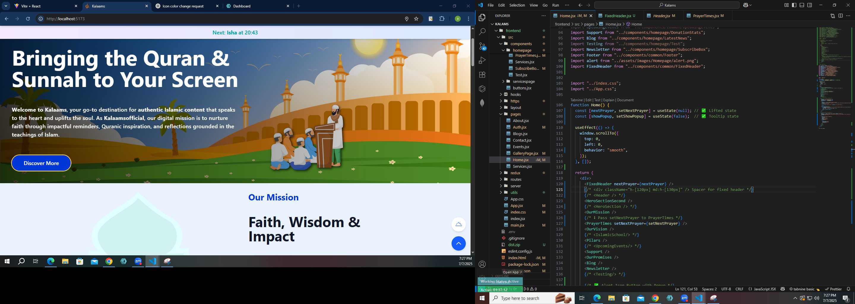Open the Extensions view in VS Code
The height and width of the screenshot is (304, 855).
pyautogui.click(x=482, y=75)
